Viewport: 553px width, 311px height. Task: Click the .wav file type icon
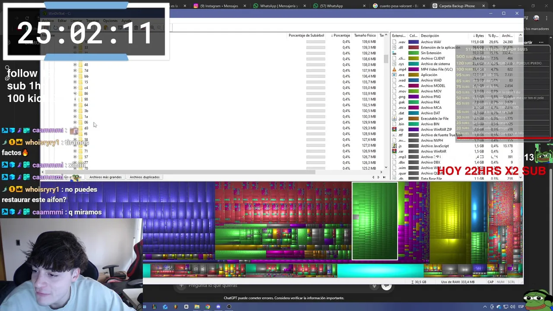pyautogui.click(x=394, y=42)
